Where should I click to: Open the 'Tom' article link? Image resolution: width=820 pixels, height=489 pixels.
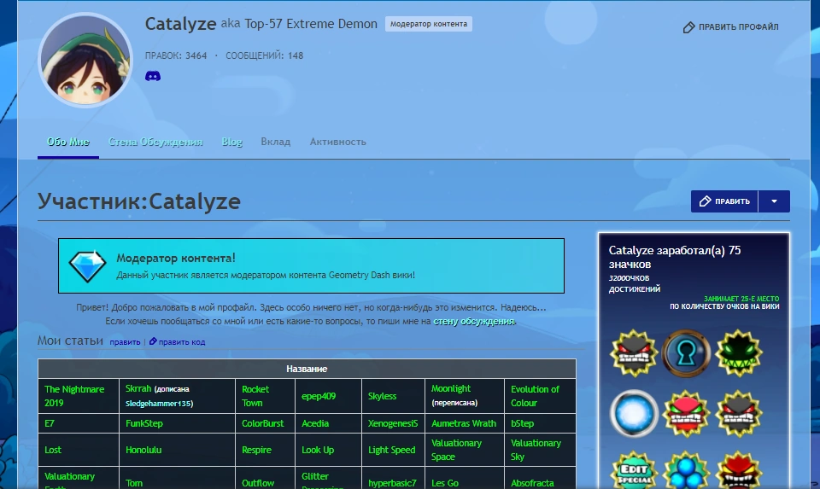[x=134, y=483]
